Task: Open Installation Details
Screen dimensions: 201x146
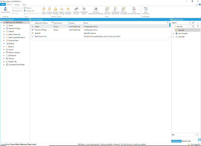Action: [x=84, y=11]
